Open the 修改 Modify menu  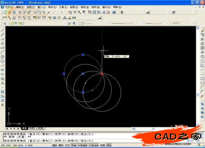95,7
